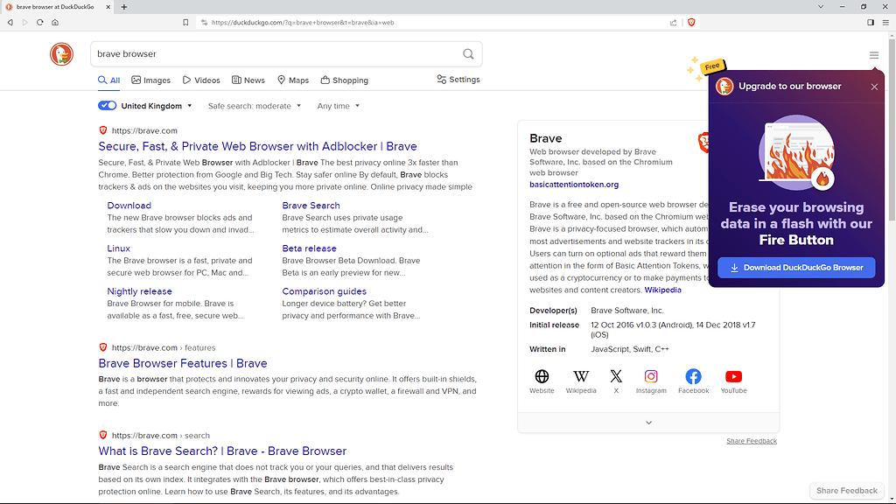Expand the Brave info panel chevron
Screen dimensions: 896x504
click(x=648, y=423)
